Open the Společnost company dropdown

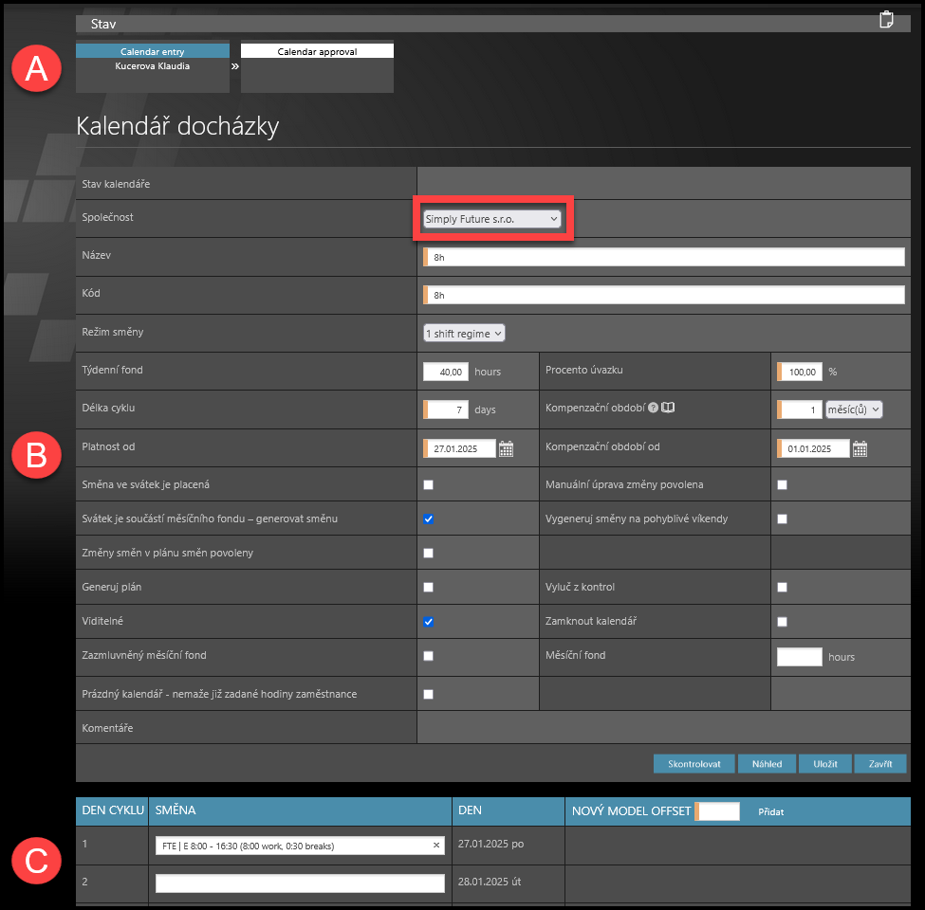[491, 219]
